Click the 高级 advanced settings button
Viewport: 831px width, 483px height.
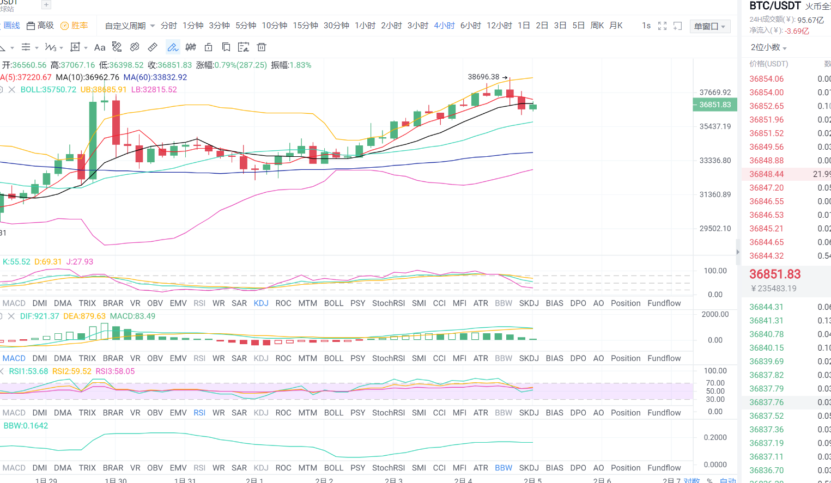tap(41, 25)
